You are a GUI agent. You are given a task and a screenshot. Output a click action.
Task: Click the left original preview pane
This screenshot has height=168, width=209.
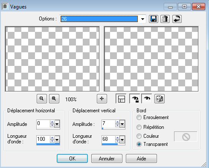tap(52, 59)
